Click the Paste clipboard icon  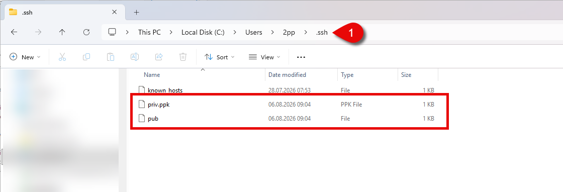111,57
